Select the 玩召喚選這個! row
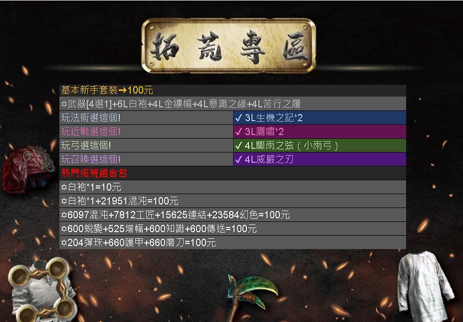The width and height of the screenshot is (463, 322). [x=233, y=159]
